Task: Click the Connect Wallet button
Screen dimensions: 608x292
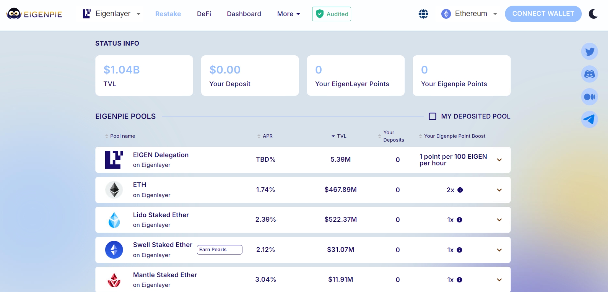Action: [x=543, y=14]
